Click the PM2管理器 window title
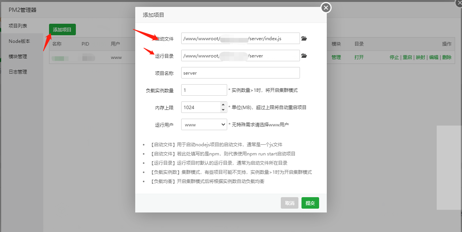This screenshot has height=232, width=462. (23, 10)
